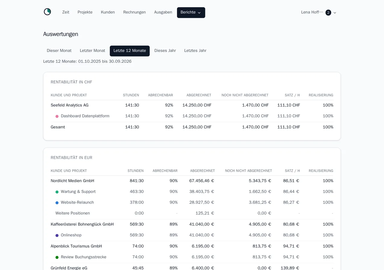Click the Rentabilität in EUR heading
This screenshot has height=270, width=384.
pyautogui.click(x=71, y=158)
